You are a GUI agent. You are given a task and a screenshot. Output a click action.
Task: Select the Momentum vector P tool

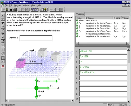click(3, 38)
